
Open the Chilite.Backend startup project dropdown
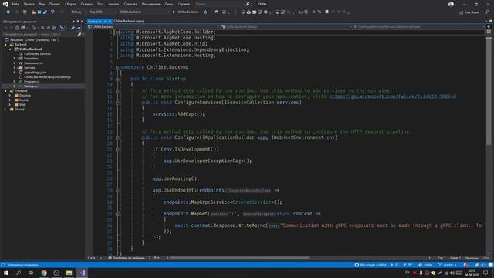(144, 12)
